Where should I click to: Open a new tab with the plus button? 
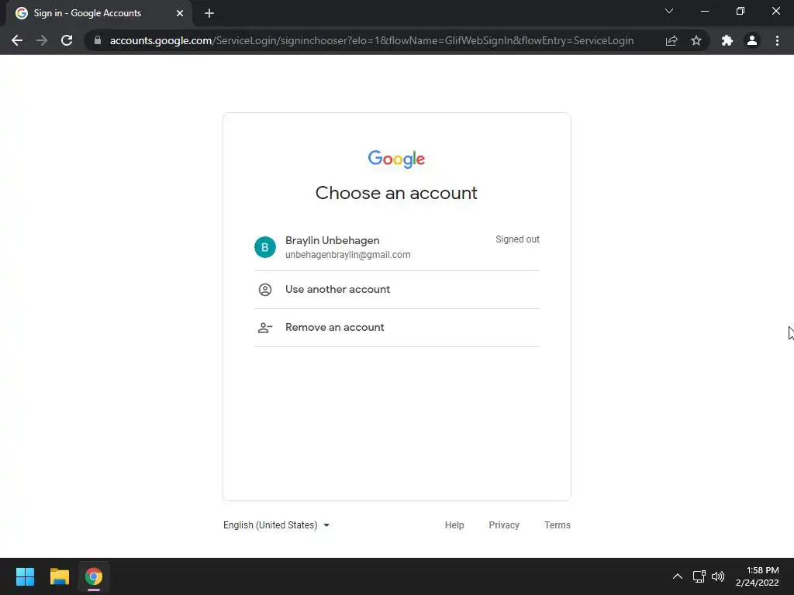(x=209, y=13)
